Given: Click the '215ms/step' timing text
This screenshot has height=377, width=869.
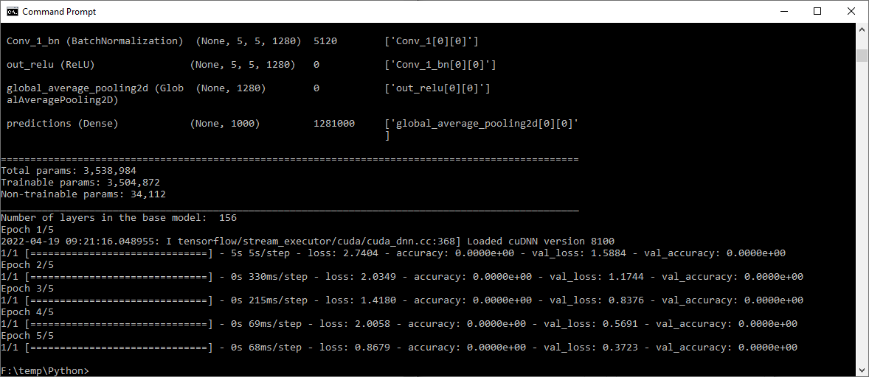Looking at the screenshot, I should (x=278, y=300).
